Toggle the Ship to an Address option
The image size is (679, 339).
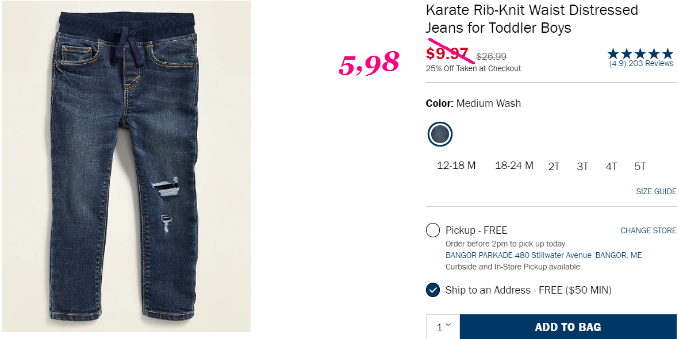432,290
